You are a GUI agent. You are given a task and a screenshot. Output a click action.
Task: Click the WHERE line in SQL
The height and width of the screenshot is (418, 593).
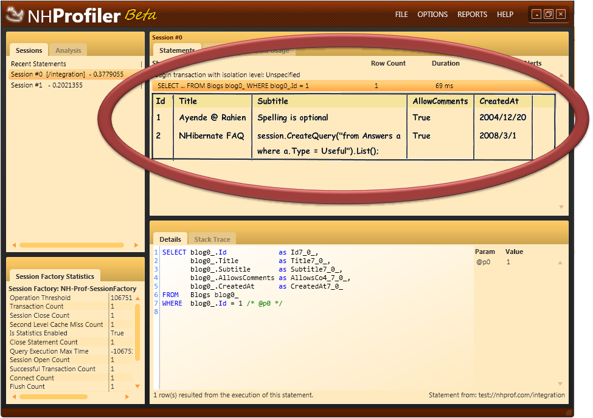tap(223, 303)
